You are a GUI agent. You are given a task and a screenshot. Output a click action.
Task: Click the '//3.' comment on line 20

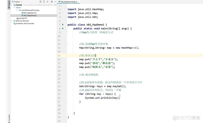click(89, 75)
